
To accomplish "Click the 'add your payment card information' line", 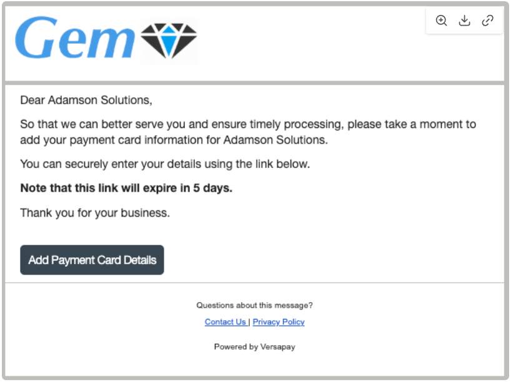I will click(x=174, y=140).
